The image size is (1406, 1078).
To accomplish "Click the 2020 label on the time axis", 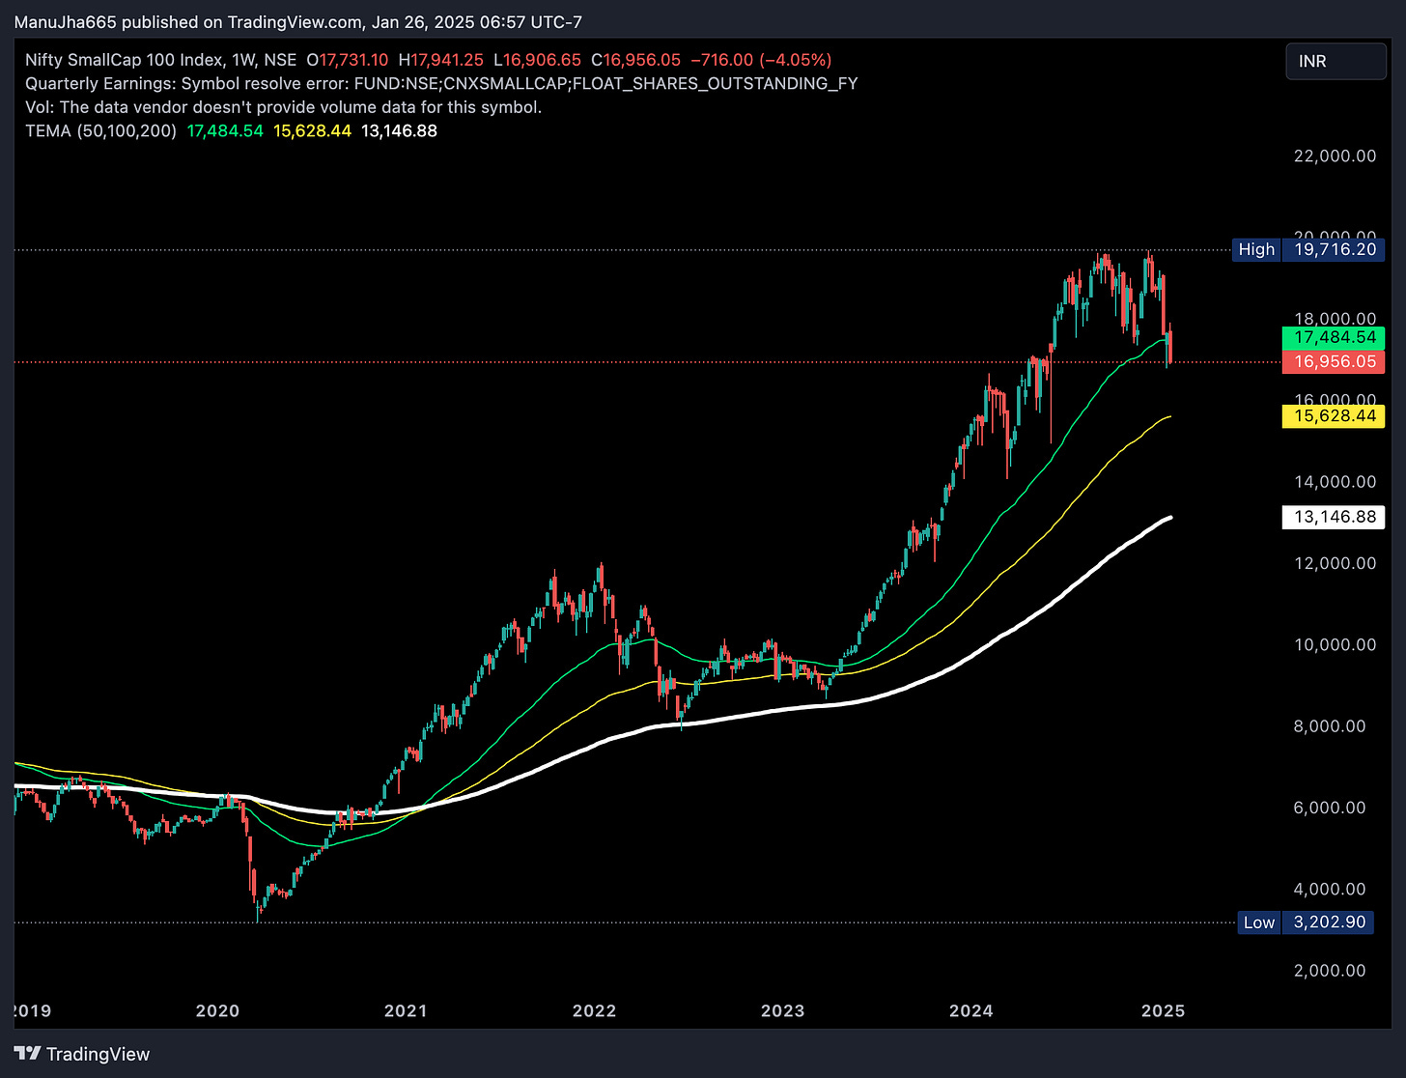I will click(217, 1011).
